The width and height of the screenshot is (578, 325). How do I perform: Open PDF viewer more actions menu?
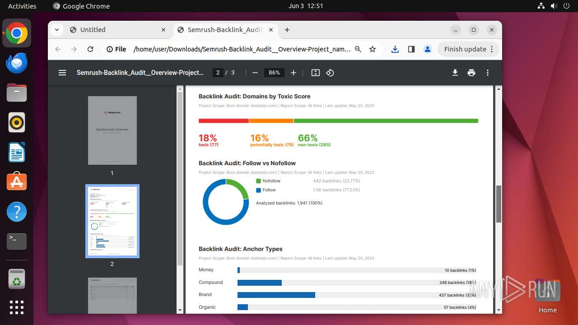click(488, 73)
